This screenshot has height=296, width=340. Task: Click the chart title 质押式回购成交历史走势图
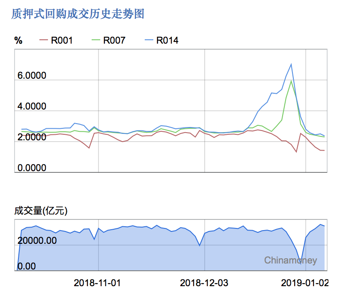tap(78, 14)
